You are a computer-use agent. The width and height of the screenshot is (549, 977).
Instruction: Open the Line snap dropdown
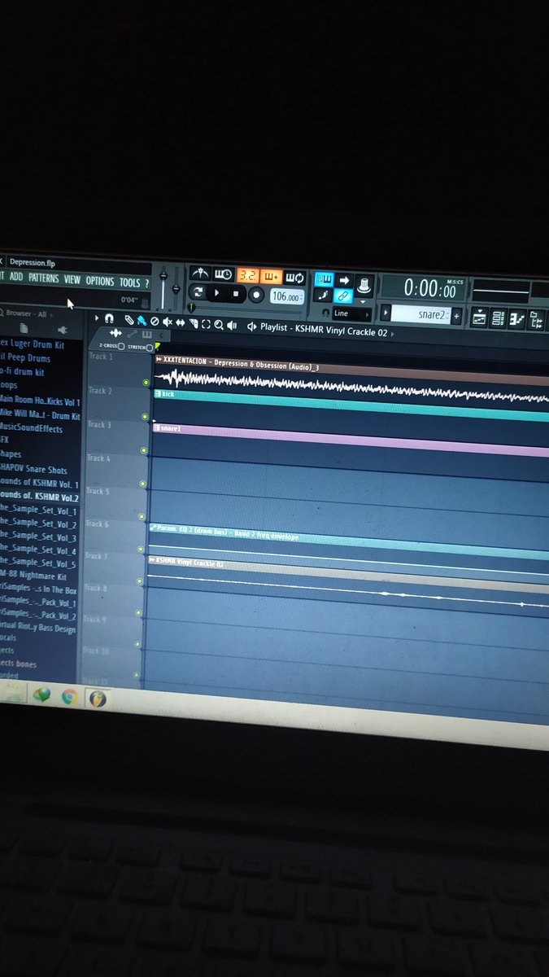click(x=351, y=313)
